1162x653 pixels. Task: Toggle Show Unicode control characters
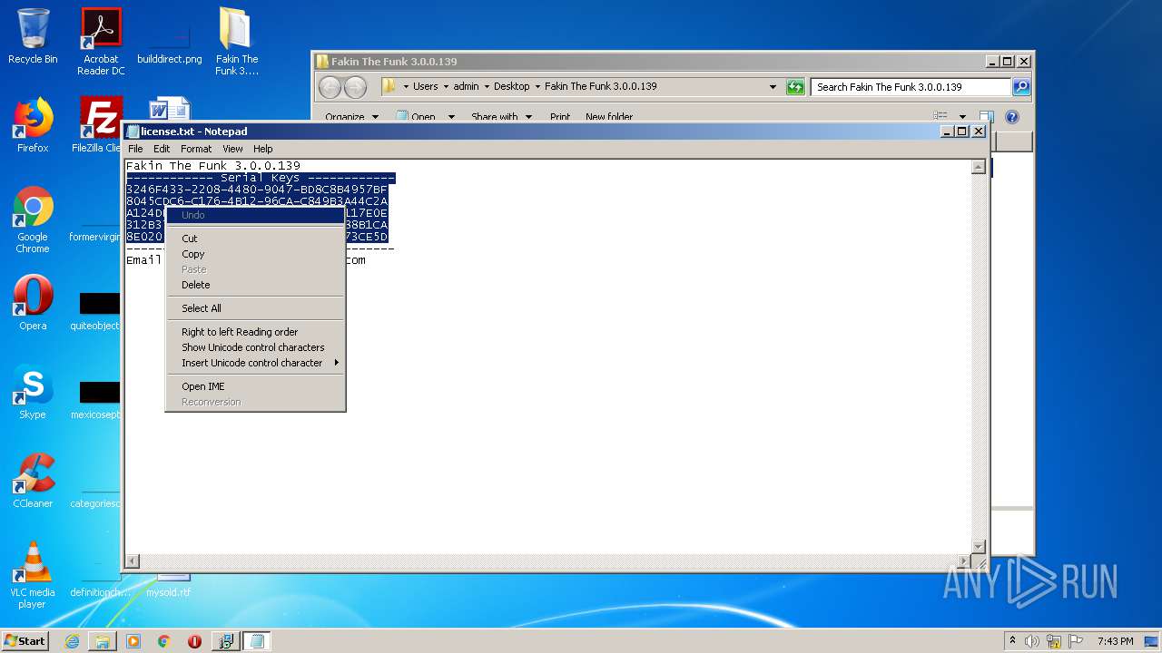click(x=253, y=347)
